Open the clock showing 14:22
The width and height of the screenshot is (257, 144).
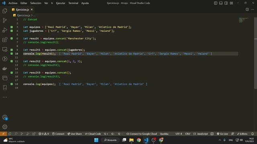(249, 140)
